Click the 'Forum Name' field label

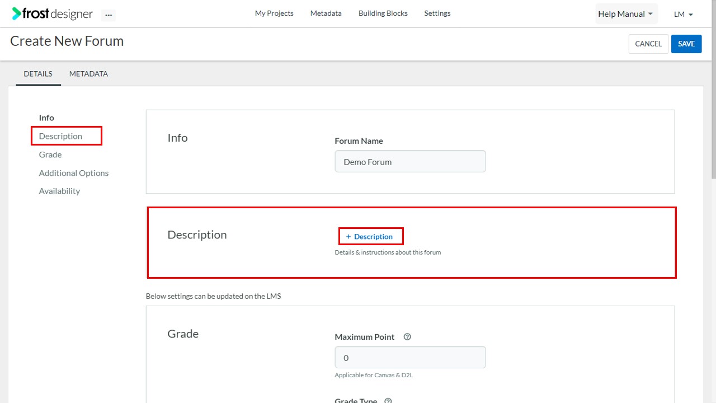pyautogui.click(x=359, y=141)
